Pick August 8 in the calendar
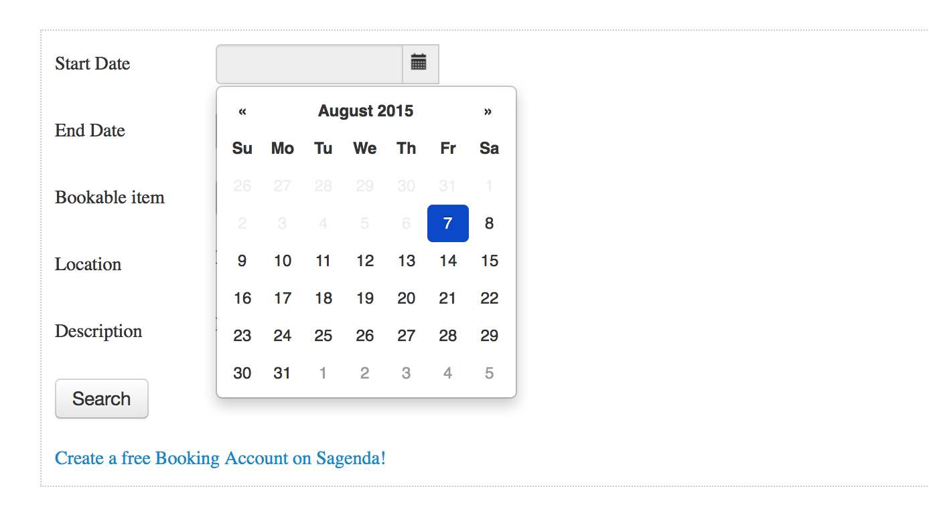 489,223
